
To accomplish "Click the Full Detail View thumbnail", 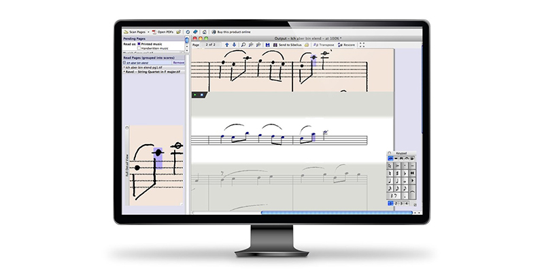I will [x=156, y=165].
